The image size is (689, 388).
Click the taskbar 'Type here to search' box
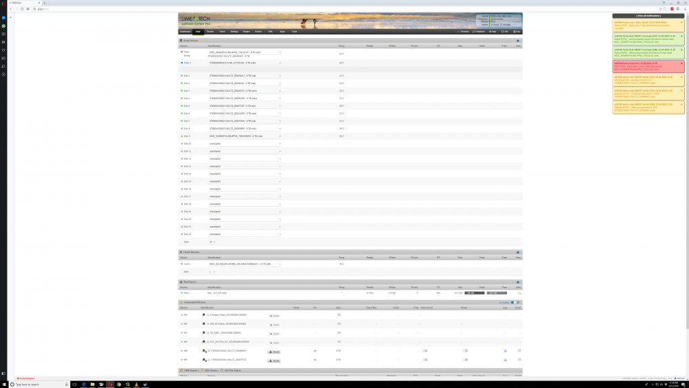(x=39, y=385)
